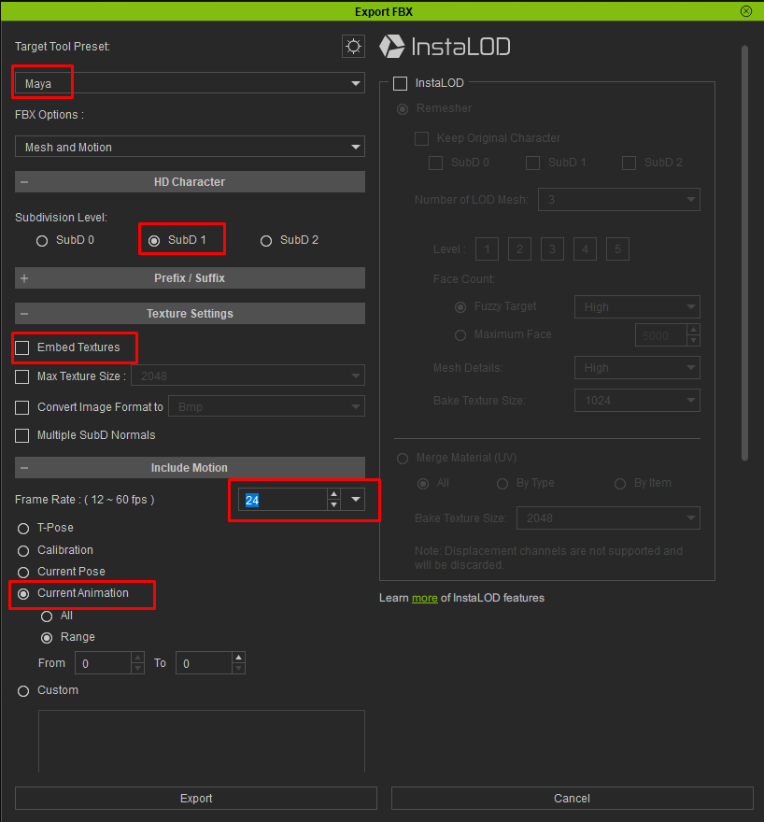Increment the From frame value
The image size is (764, 822).
pyautogui.click(x=137, y=658)
